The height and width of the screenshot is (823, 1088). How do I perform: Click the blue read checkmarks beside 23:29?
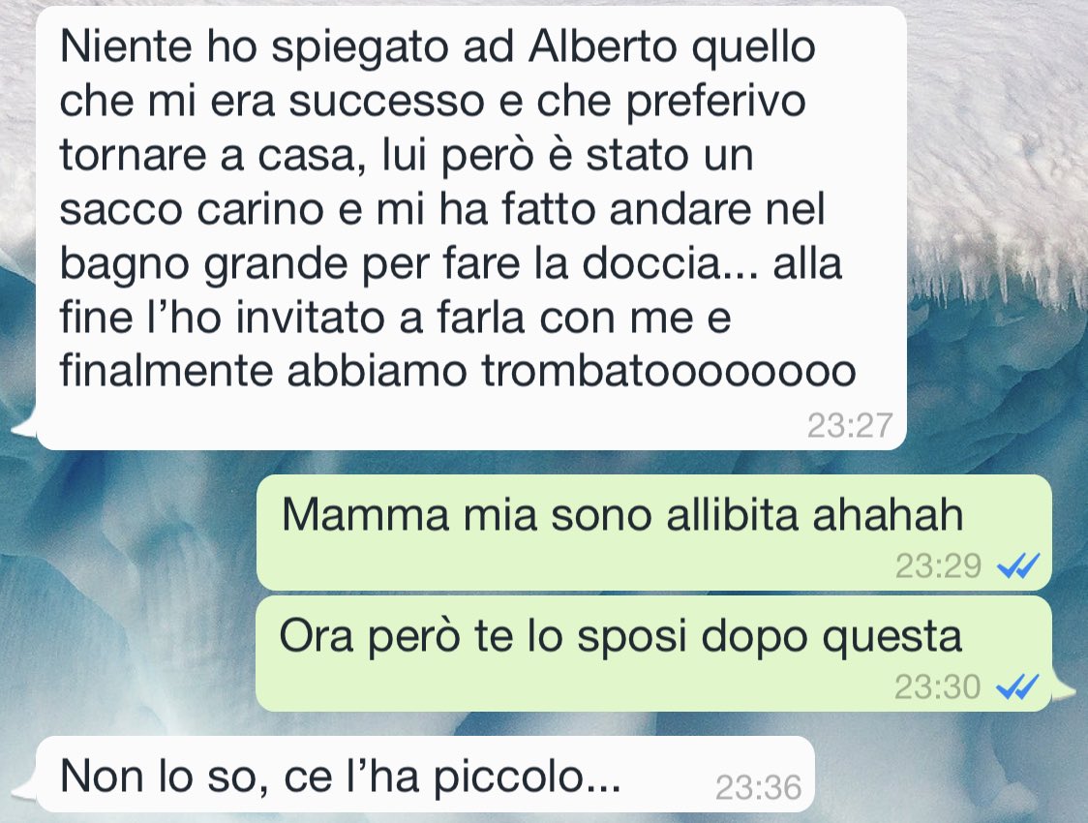[x=1018, y=565]
